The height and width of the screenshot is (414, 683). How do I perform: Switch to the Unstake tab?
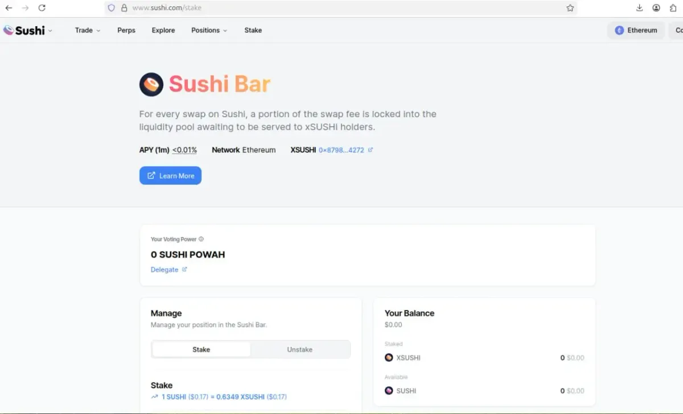[x=300, y=349]
